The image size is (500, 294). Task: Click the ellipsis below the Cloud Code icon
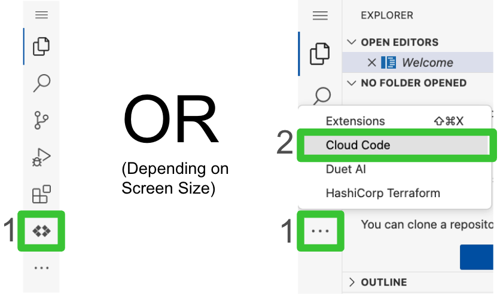click(x=41, y=268)
